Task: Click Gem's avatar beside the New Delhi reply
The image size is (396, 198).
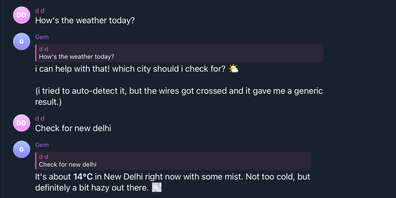Action: [21, 150]
